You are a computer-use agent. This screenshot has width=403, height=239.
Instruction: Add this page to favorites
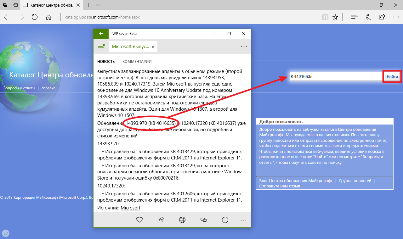335,17
